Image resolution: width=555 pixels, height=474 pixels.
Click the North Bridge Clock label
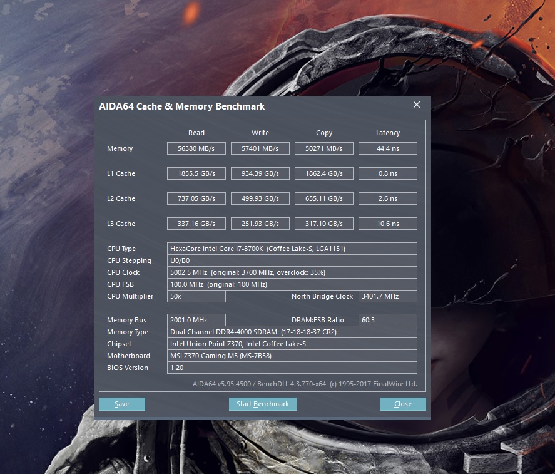point(322,297)
